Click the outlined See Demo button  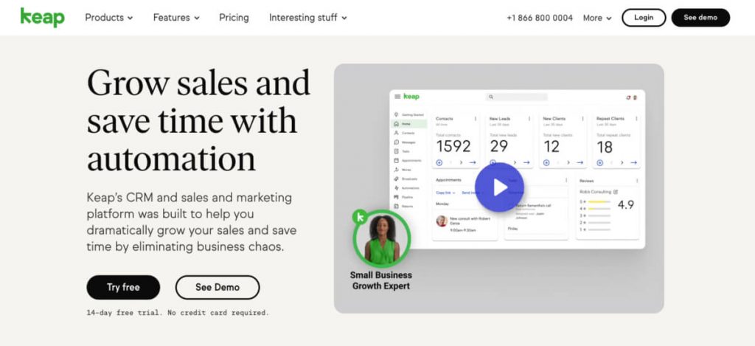[x=217, y=287]
